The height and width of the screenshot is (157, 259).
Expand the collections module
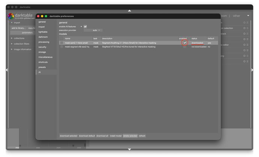pyautogui.click(x=12, y=38)
